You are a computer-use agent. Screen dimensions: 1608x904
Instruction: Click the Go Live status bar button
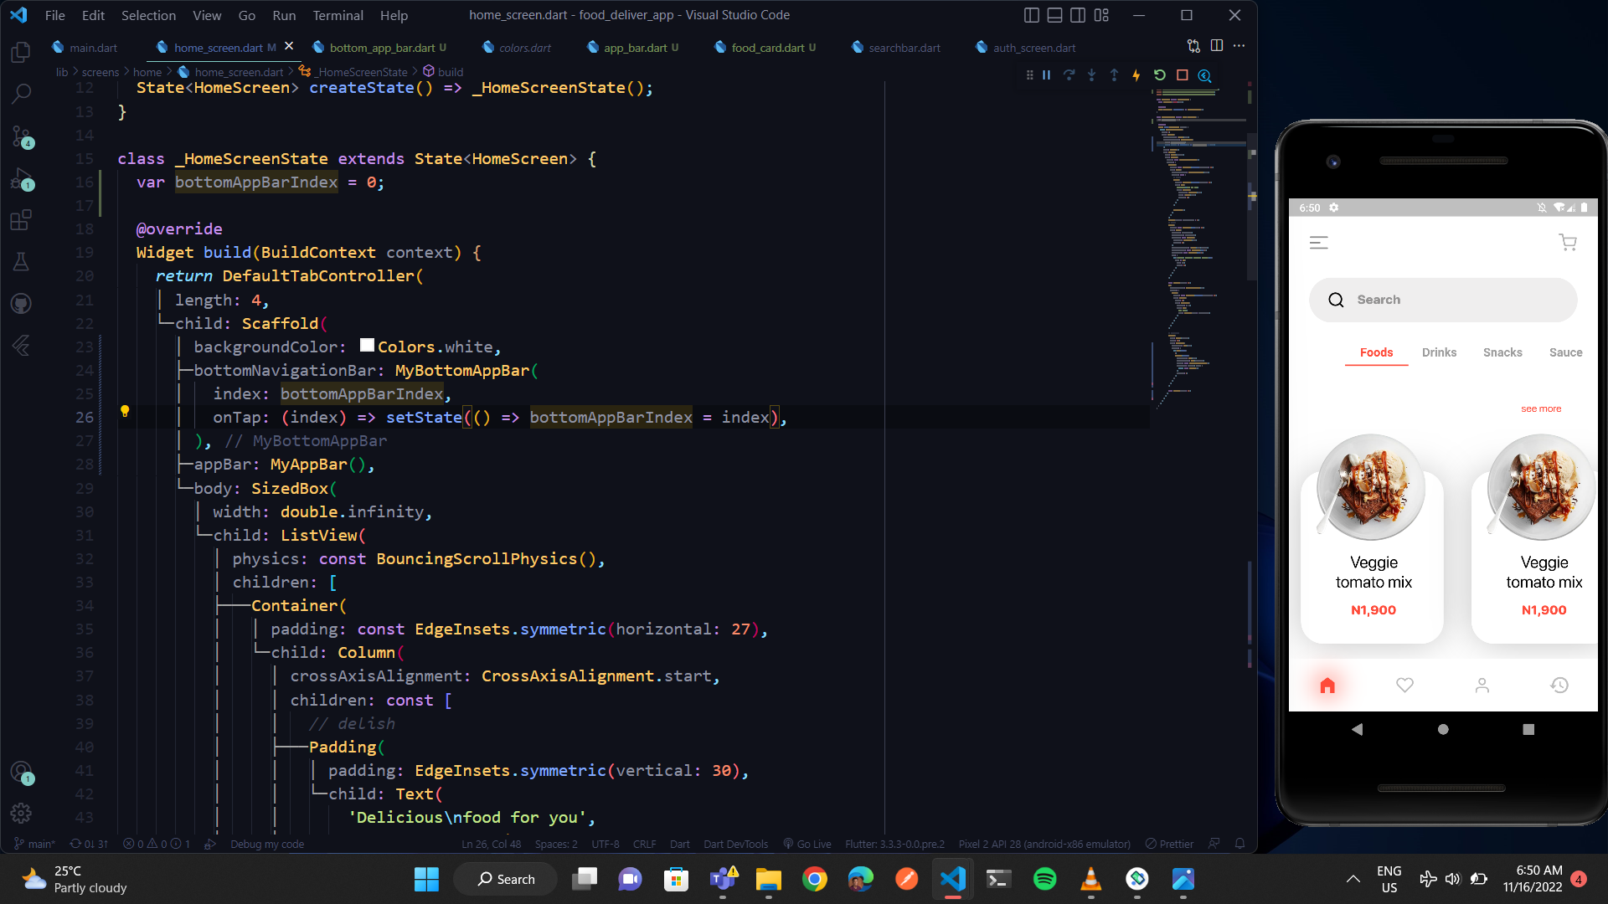click(x=807, y=844)
